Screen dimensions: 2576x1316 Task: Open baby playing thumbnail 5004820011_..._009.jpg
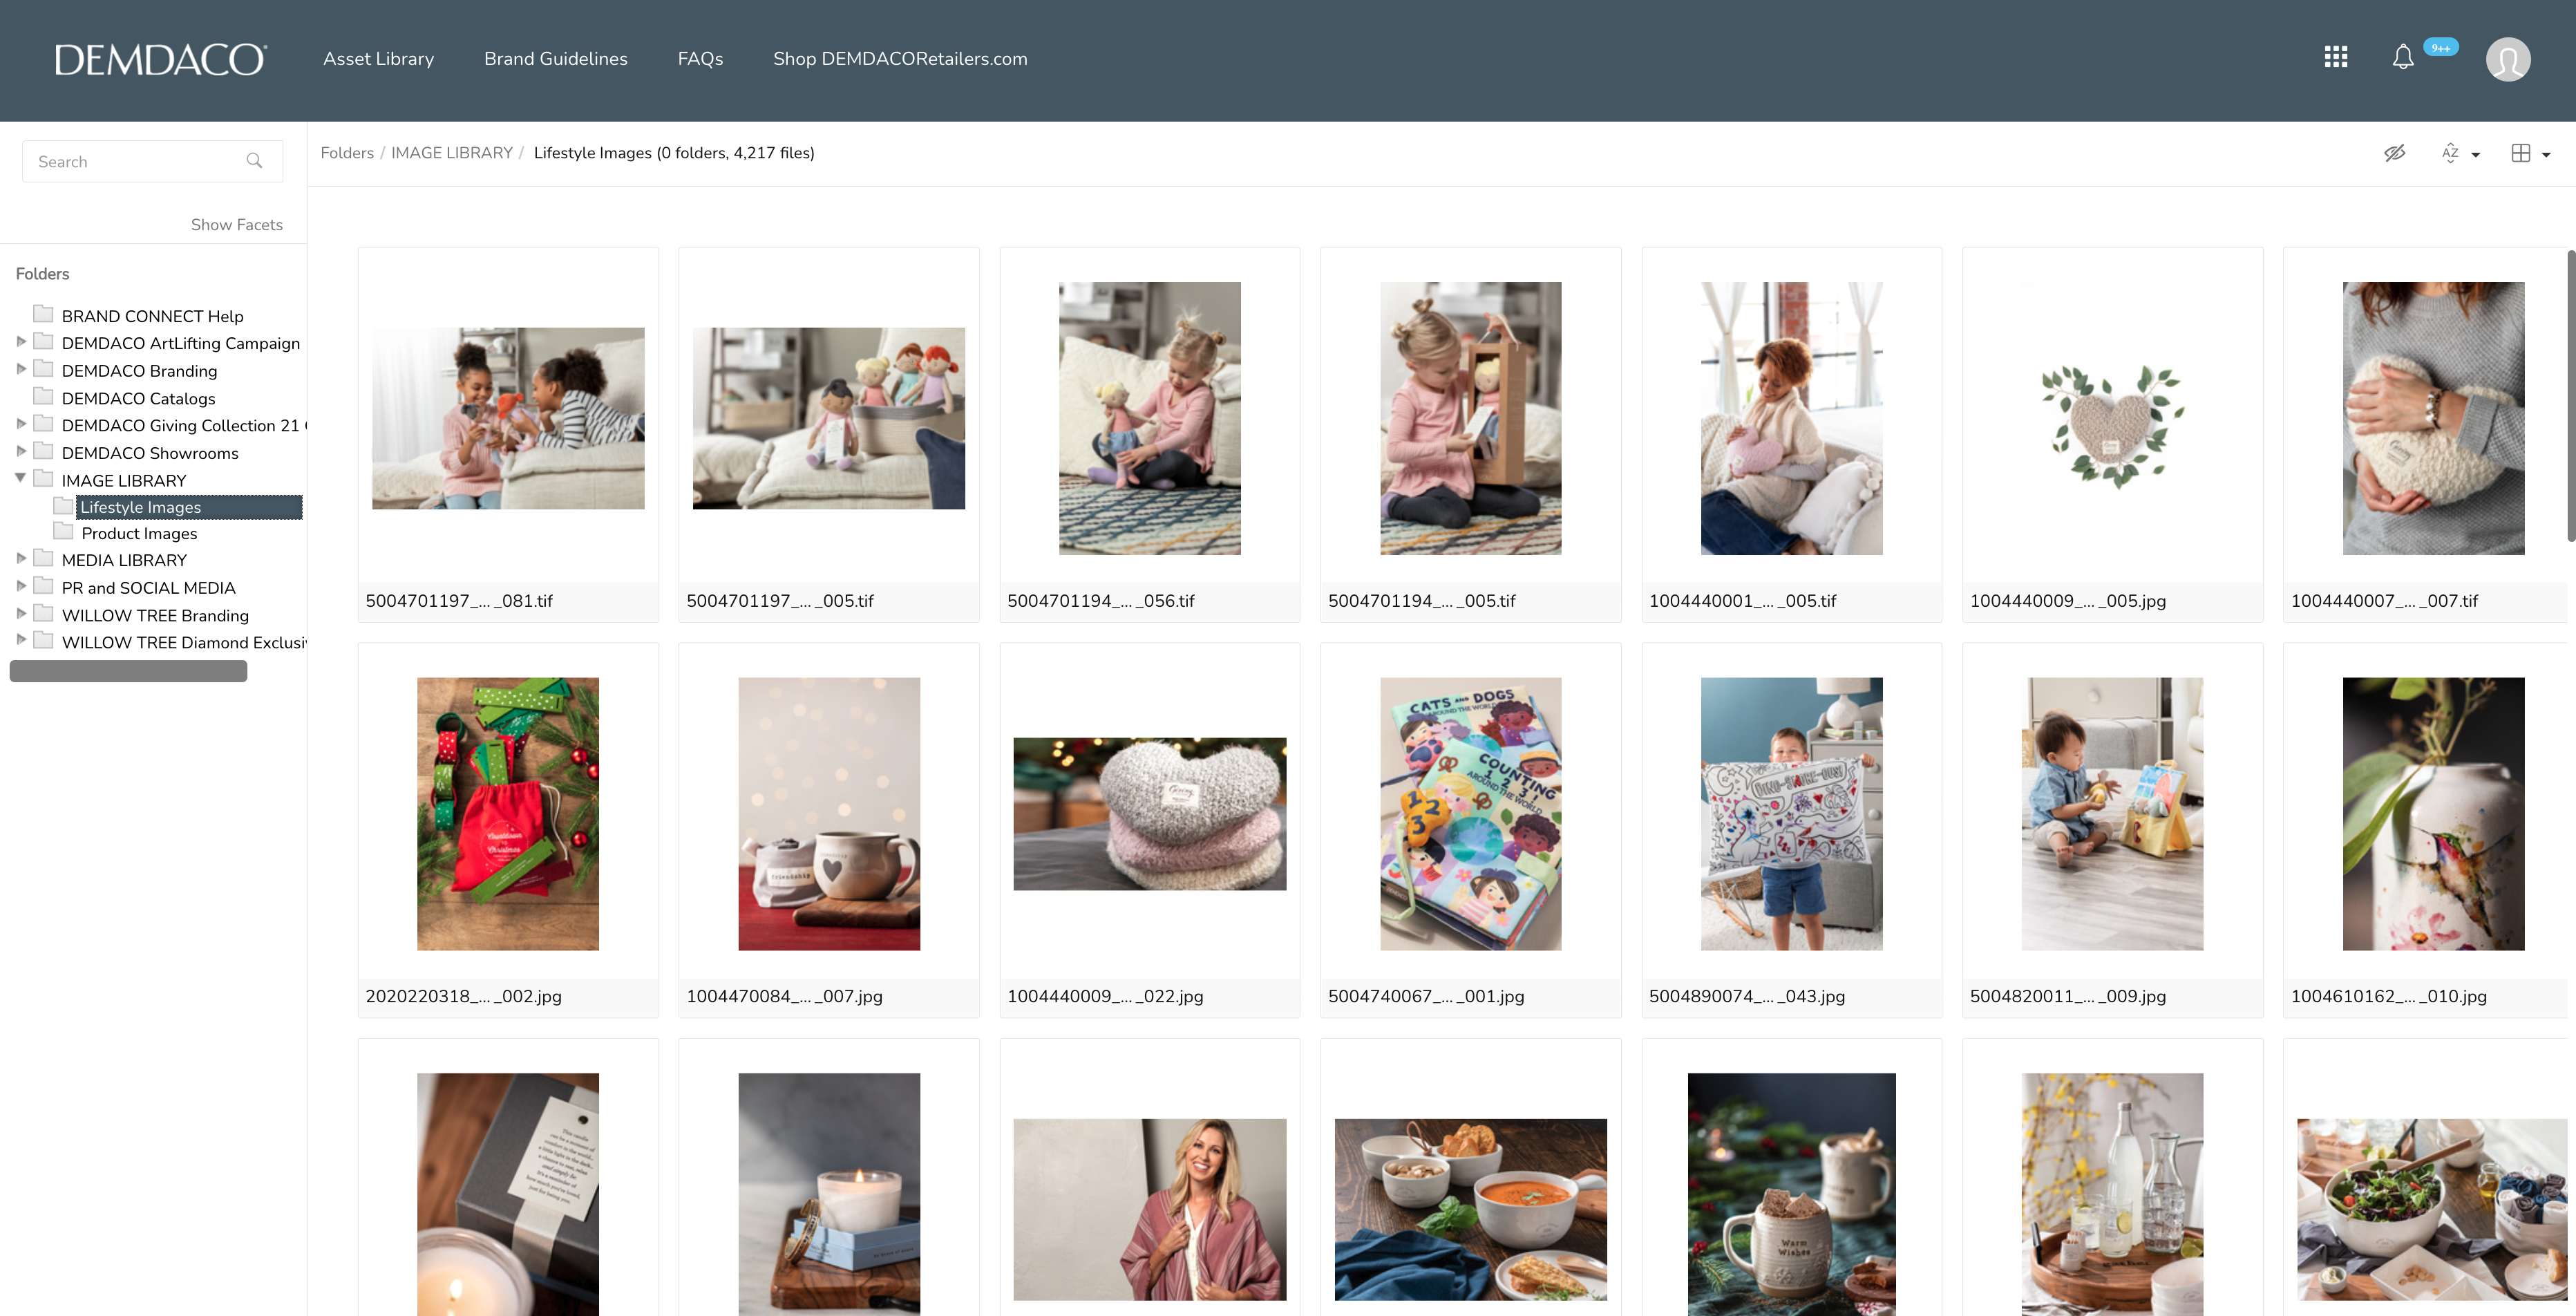(x=2113, y=814)
